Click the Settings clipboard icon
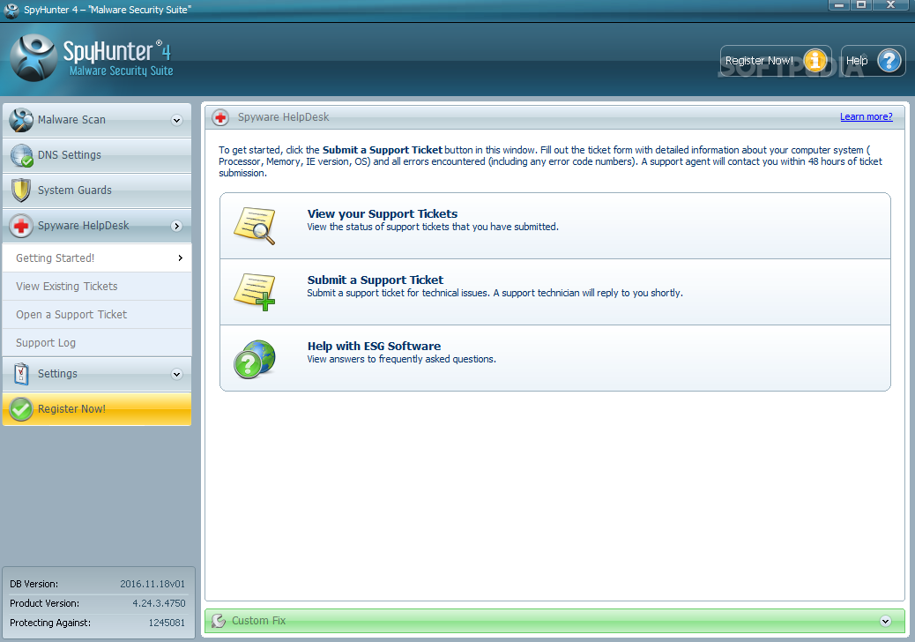 pos(21,374)
